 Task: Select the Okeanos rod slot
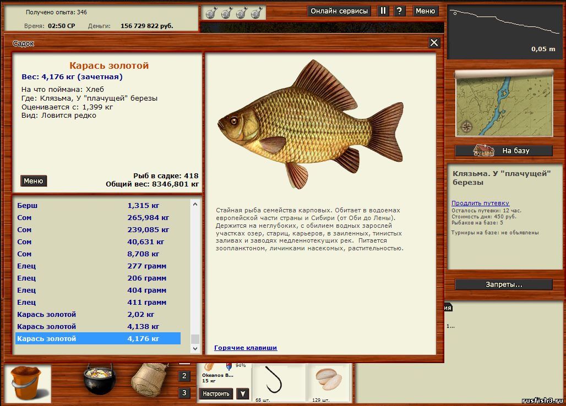[224, 374]
